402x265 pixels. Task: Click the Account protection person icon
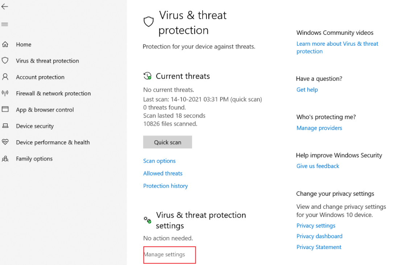(x=5, y=77)
